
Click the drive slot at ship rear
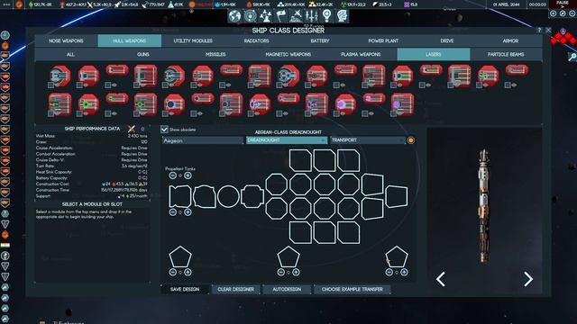pos(180,196)
